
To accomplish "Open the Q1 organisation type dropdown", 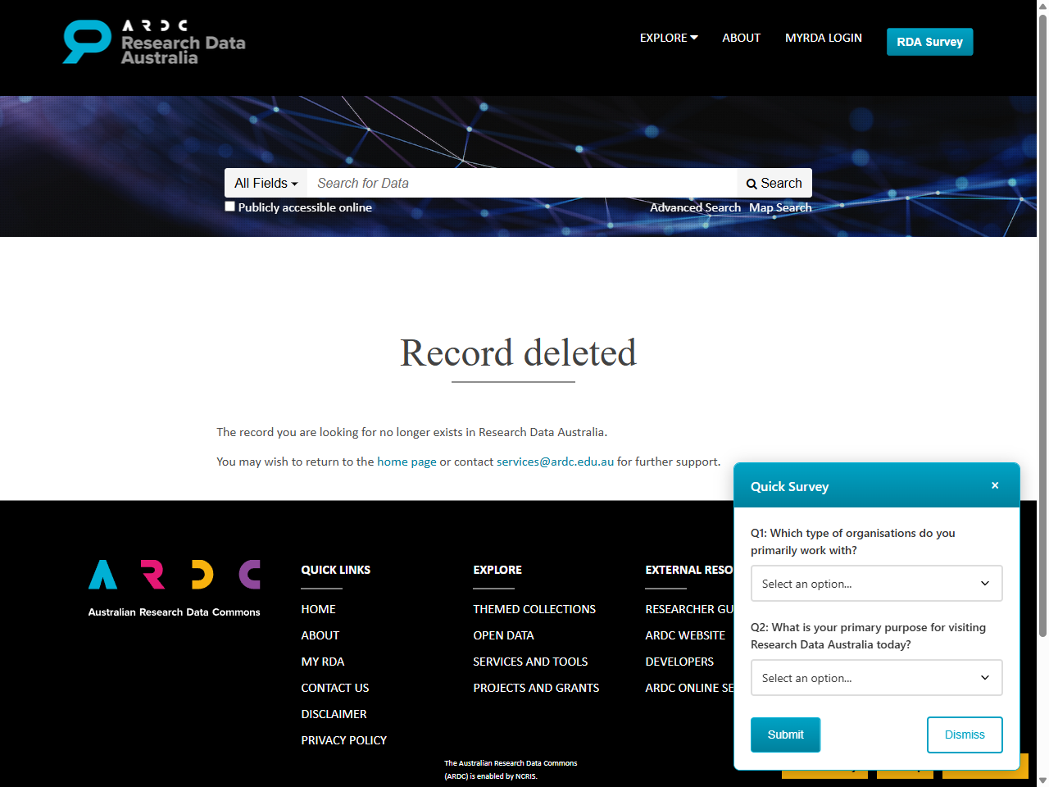I will (876, 583).
